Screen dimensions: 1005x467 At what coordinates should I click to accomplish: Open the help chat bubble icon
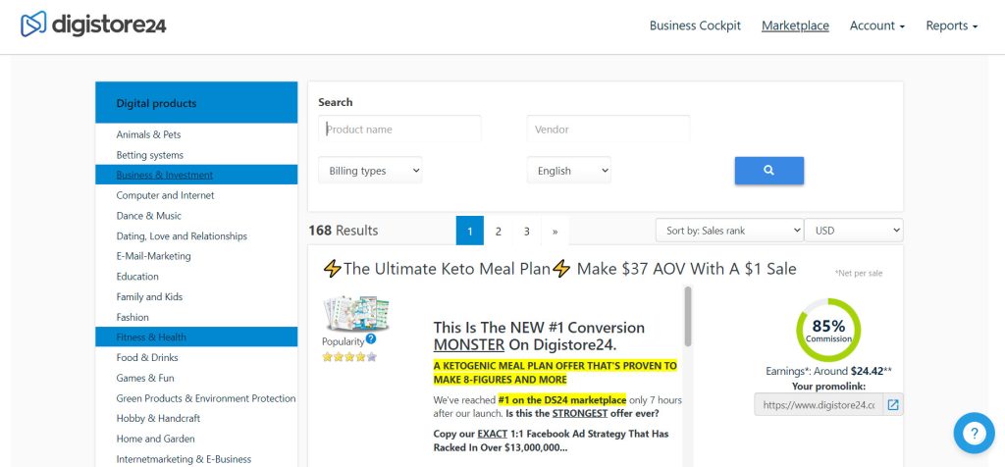(973, 433)
